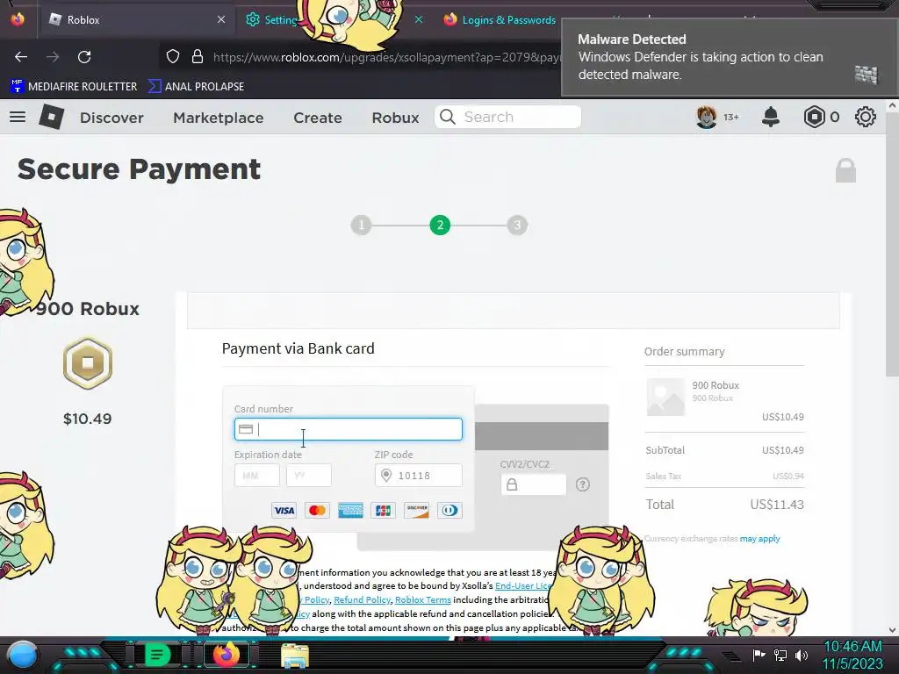Open the End-User License link

(x=523, y=585)
